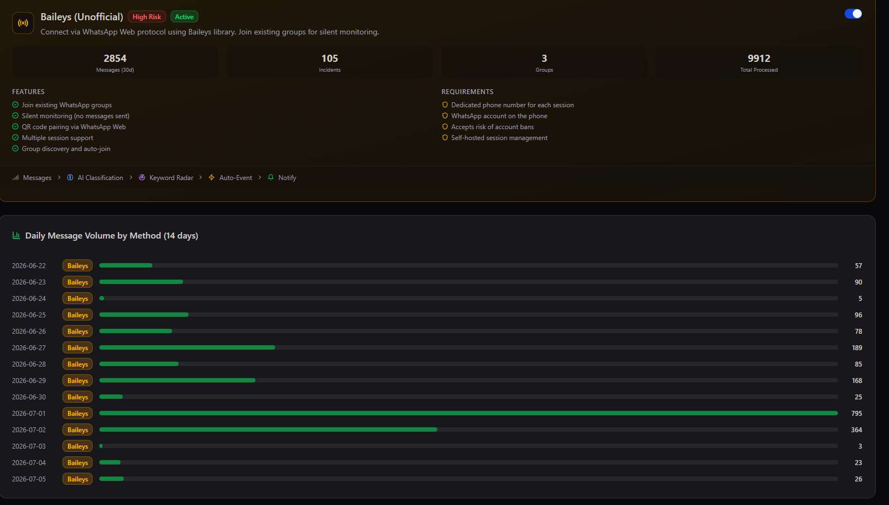The image size is (889, 505).
Task: Click the Baileys tag on 2026-07-04 row
Action: point(77,462)
